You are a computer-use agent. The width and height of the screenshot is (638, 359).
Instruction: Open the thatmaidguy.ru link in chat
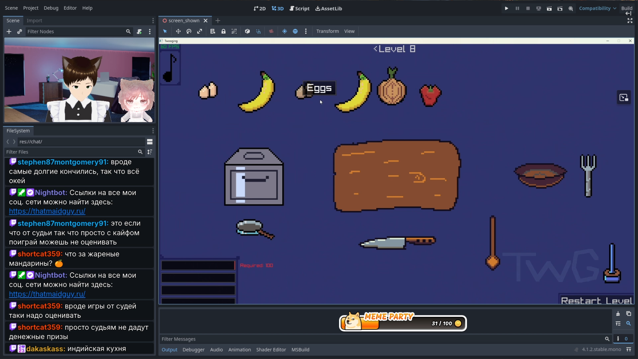[47, 211]
